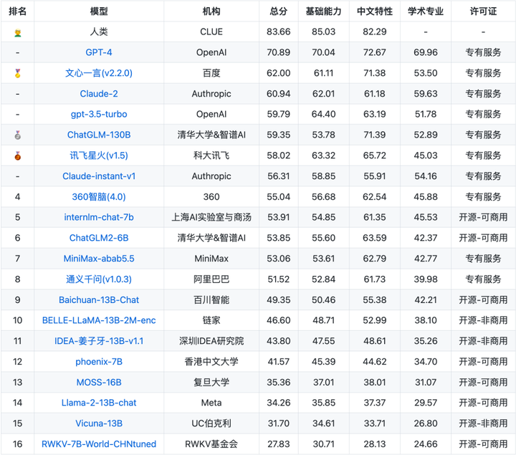This screenshot has width=516, height=455.
Task: Click the 总分 column header
Action: (278, 11)
